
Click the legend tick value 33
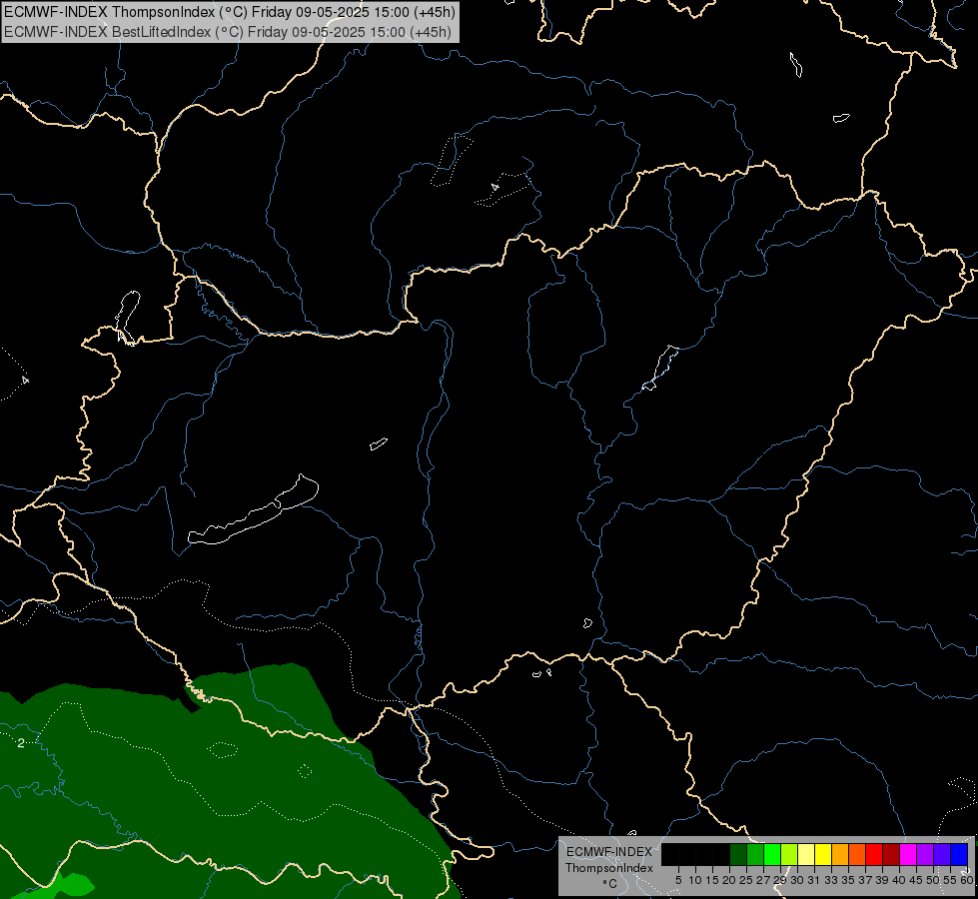pyautogui.click(x=831, y=880)
